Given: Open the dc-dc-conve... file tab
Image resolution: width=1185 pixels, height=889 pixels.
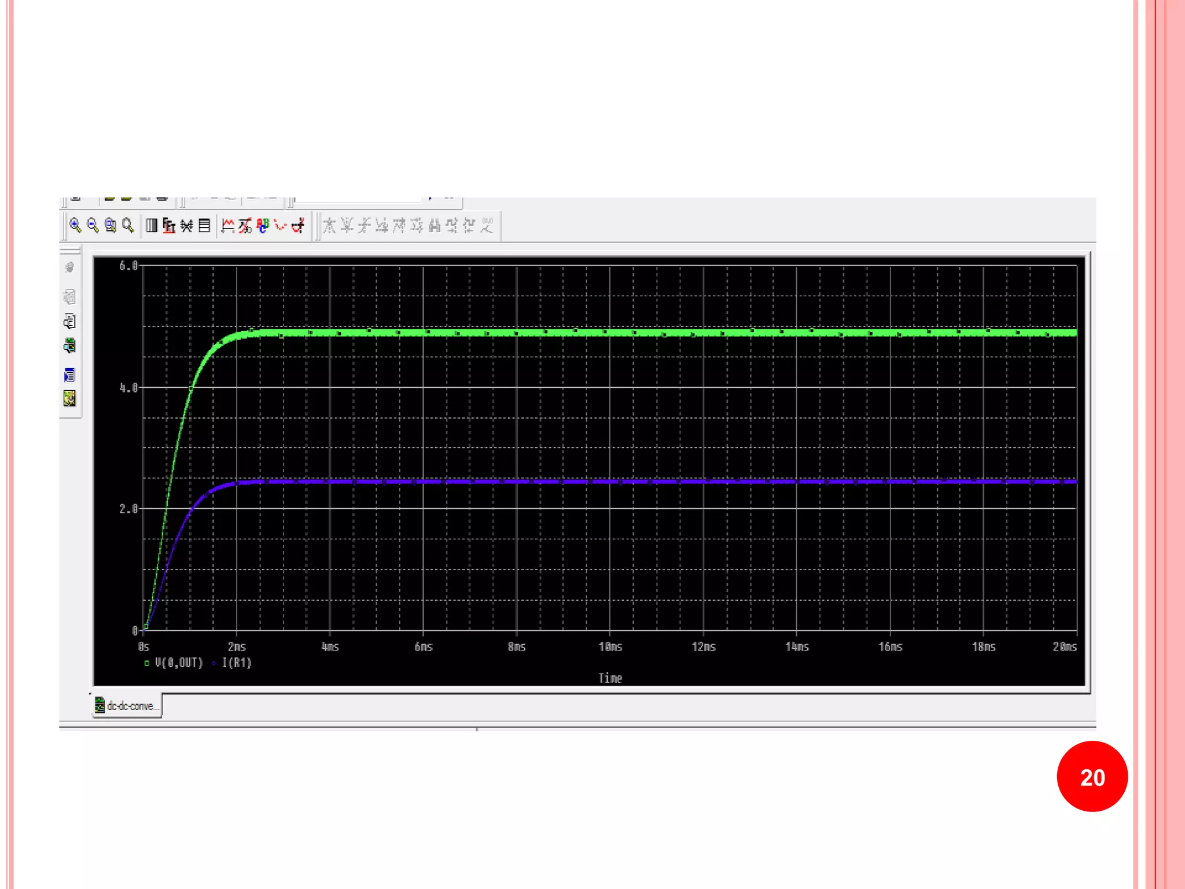Looking at the screenshot, I should (127, 706).
